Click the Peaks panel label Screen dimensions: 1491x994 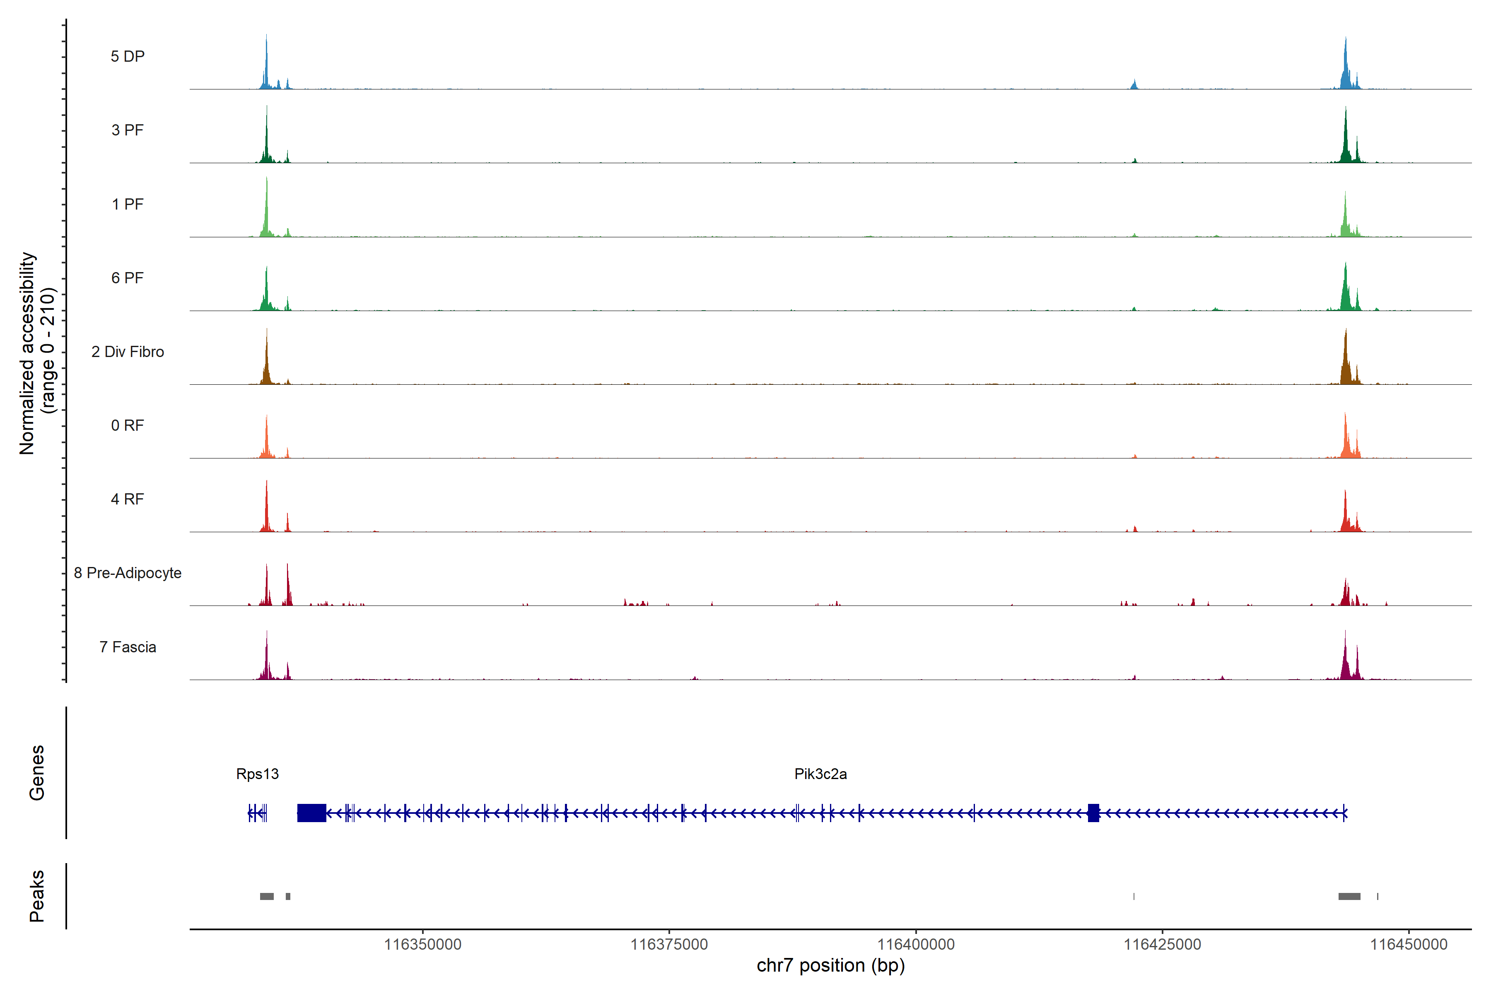pos(37,896)
